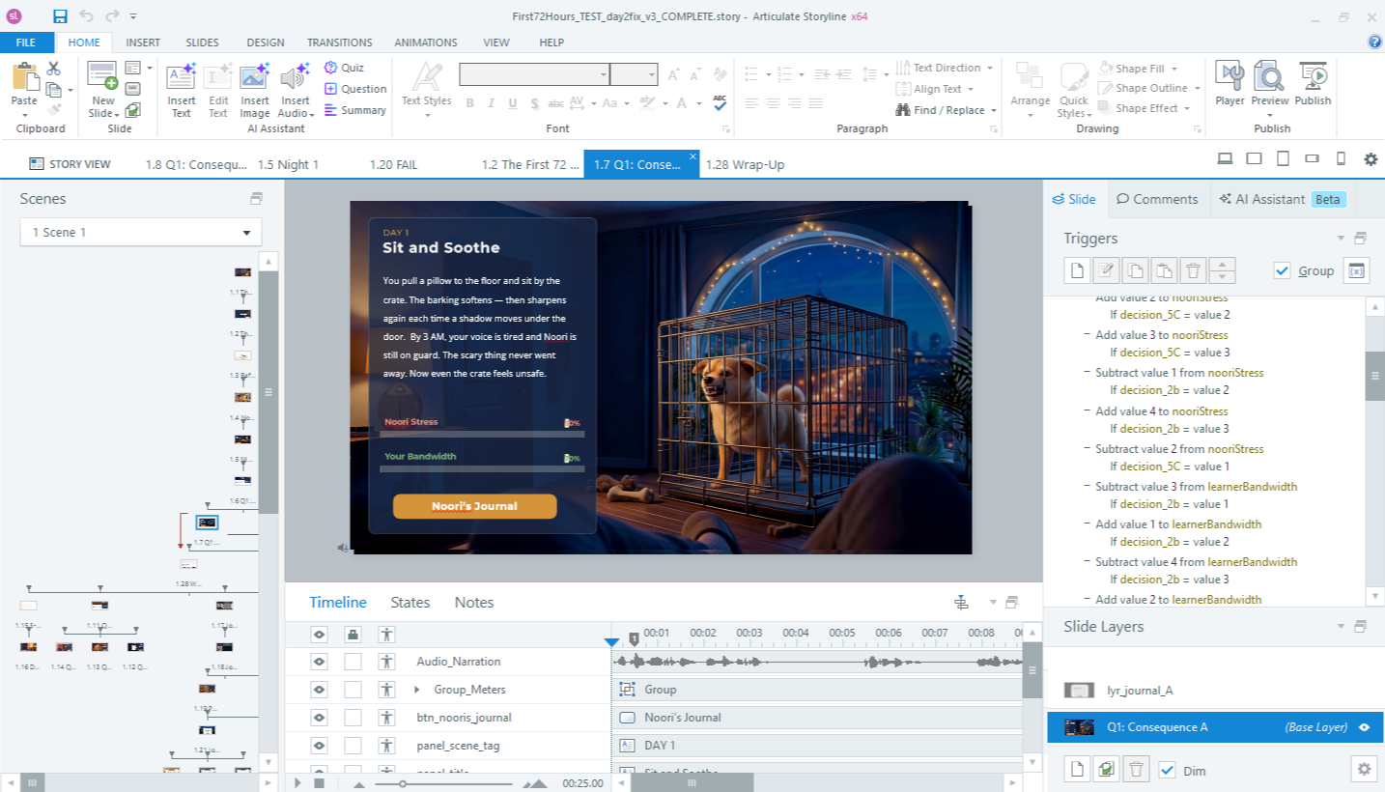Switch to tablet portrait device icon
Image resolution: width=1385 pixels, height=792 pixels.
click(1283, 158)
